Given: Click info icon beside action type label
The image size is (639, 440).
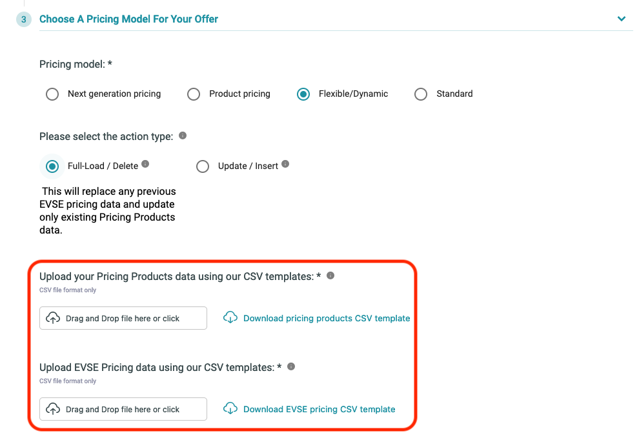Looking at the screenshot, I should click(x=183, y=135).
